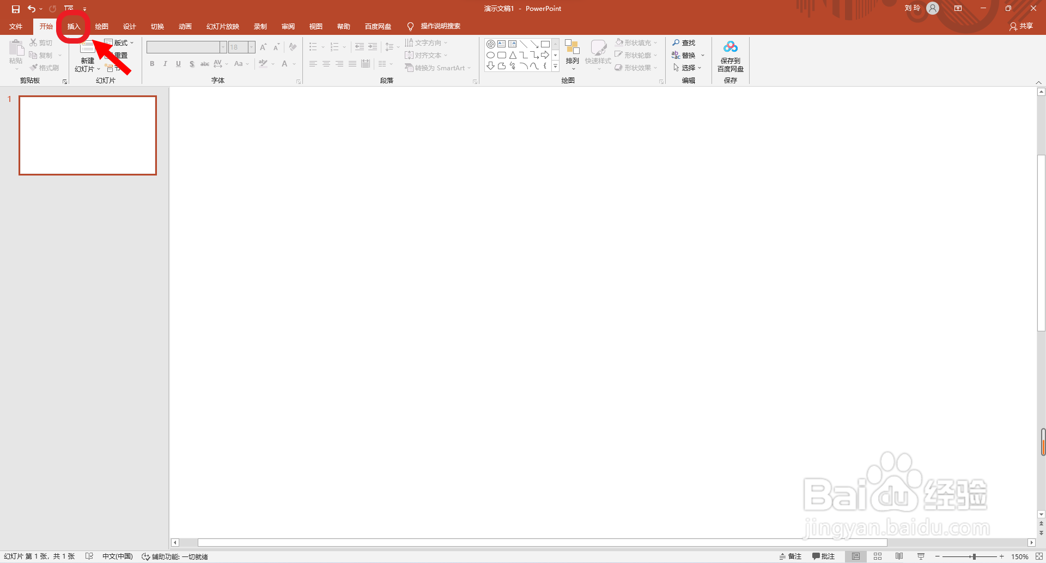Expand the shapes gallery more button

556,66
